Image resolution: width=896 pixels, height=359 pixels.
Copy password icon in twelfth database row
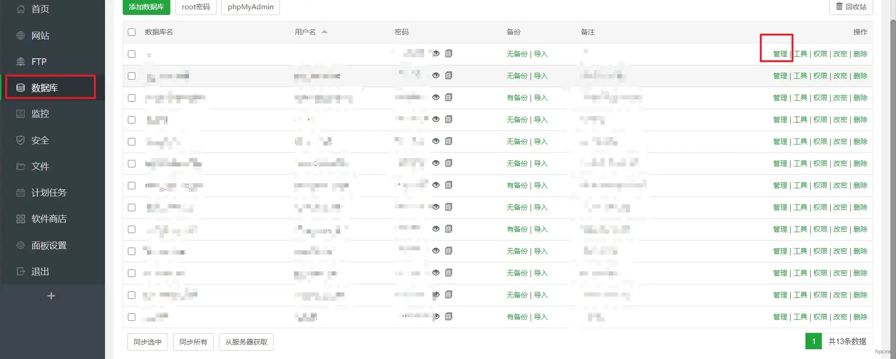click(x=448, y=295)
